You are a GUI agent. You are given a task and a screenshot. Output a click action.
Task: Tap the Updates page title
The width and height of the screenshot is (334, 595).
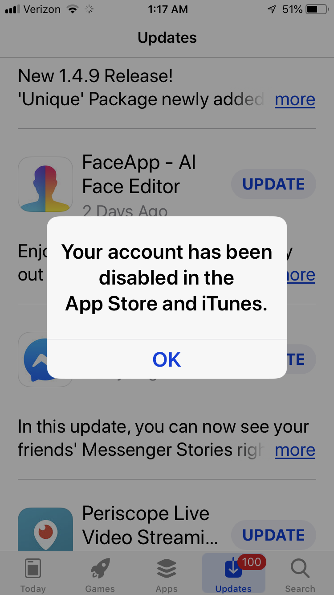pyautogui.click(x=167, y=38)
